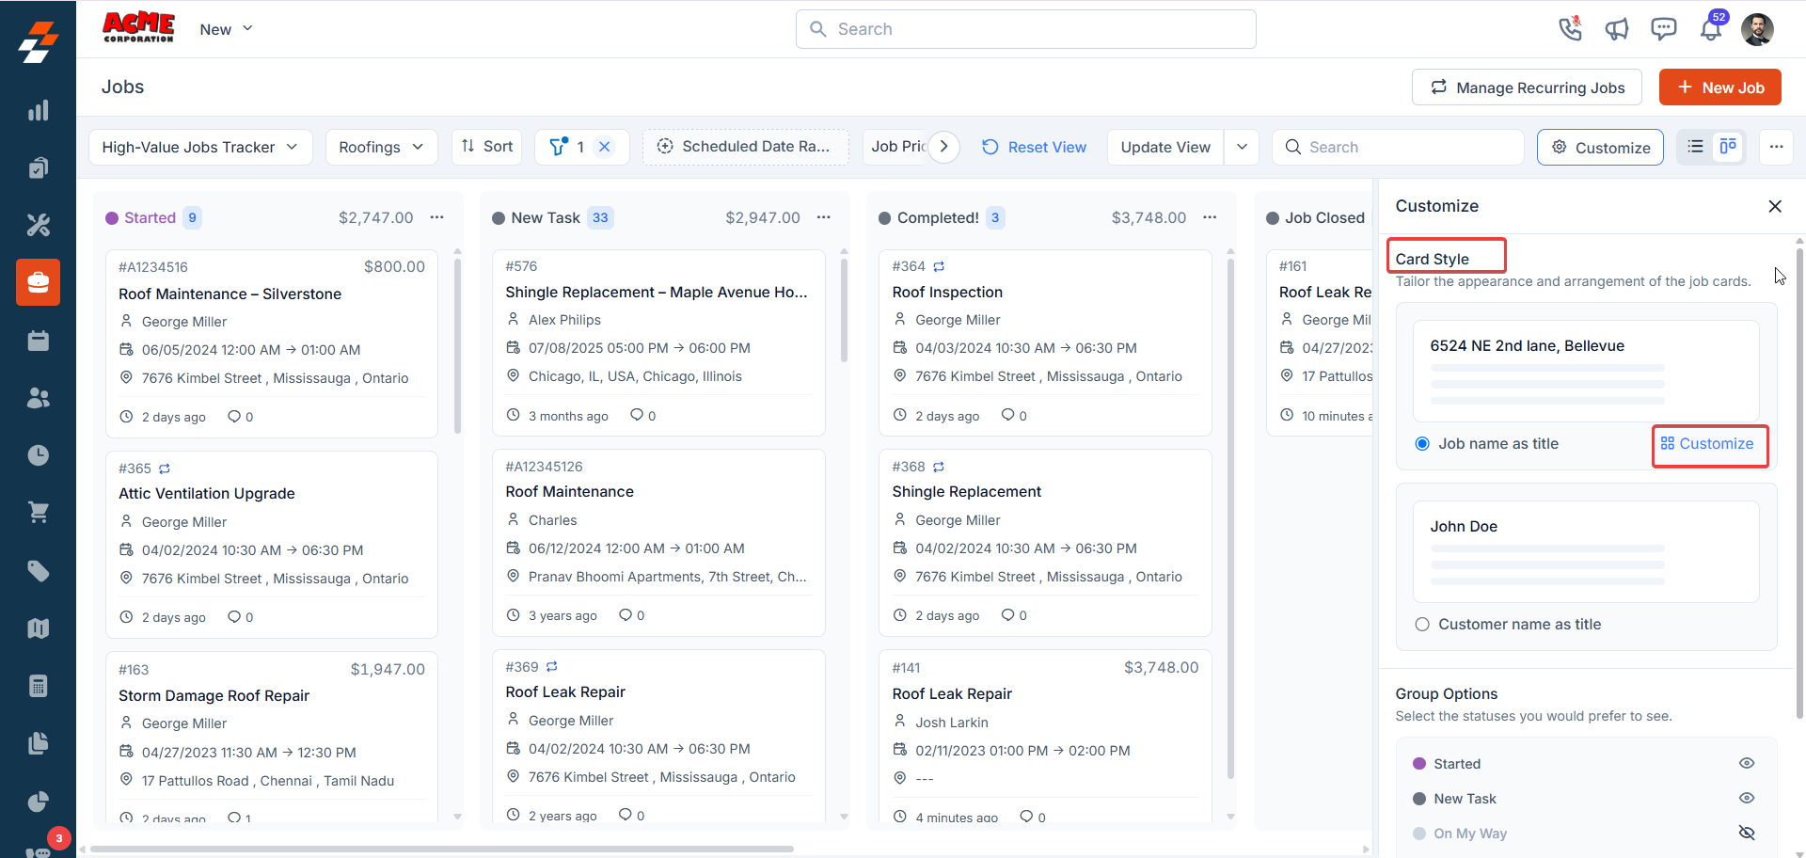Open the announcements megaphone icon
Viewport: 1806px width, 858px height.
click(1617, 29)
